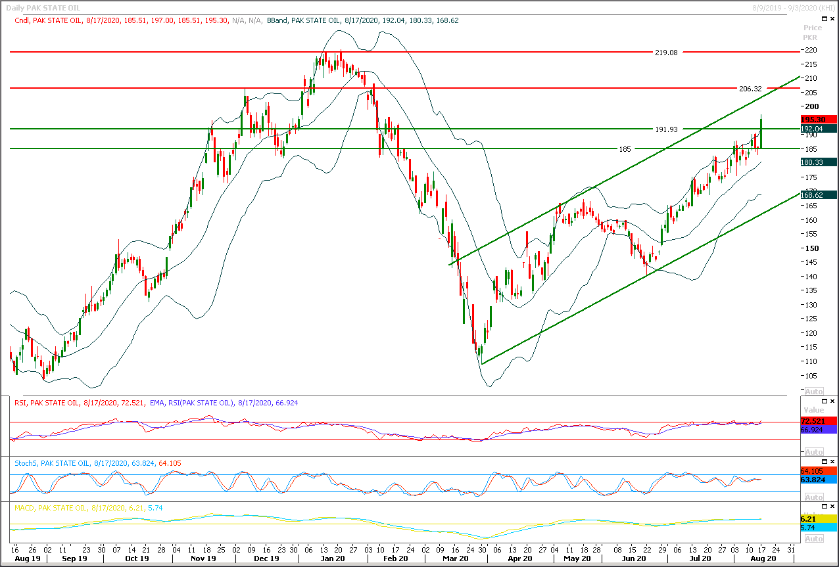Click the yellow 6.21 MACD value tag
The image size is (839, 567).
[819, 519]
